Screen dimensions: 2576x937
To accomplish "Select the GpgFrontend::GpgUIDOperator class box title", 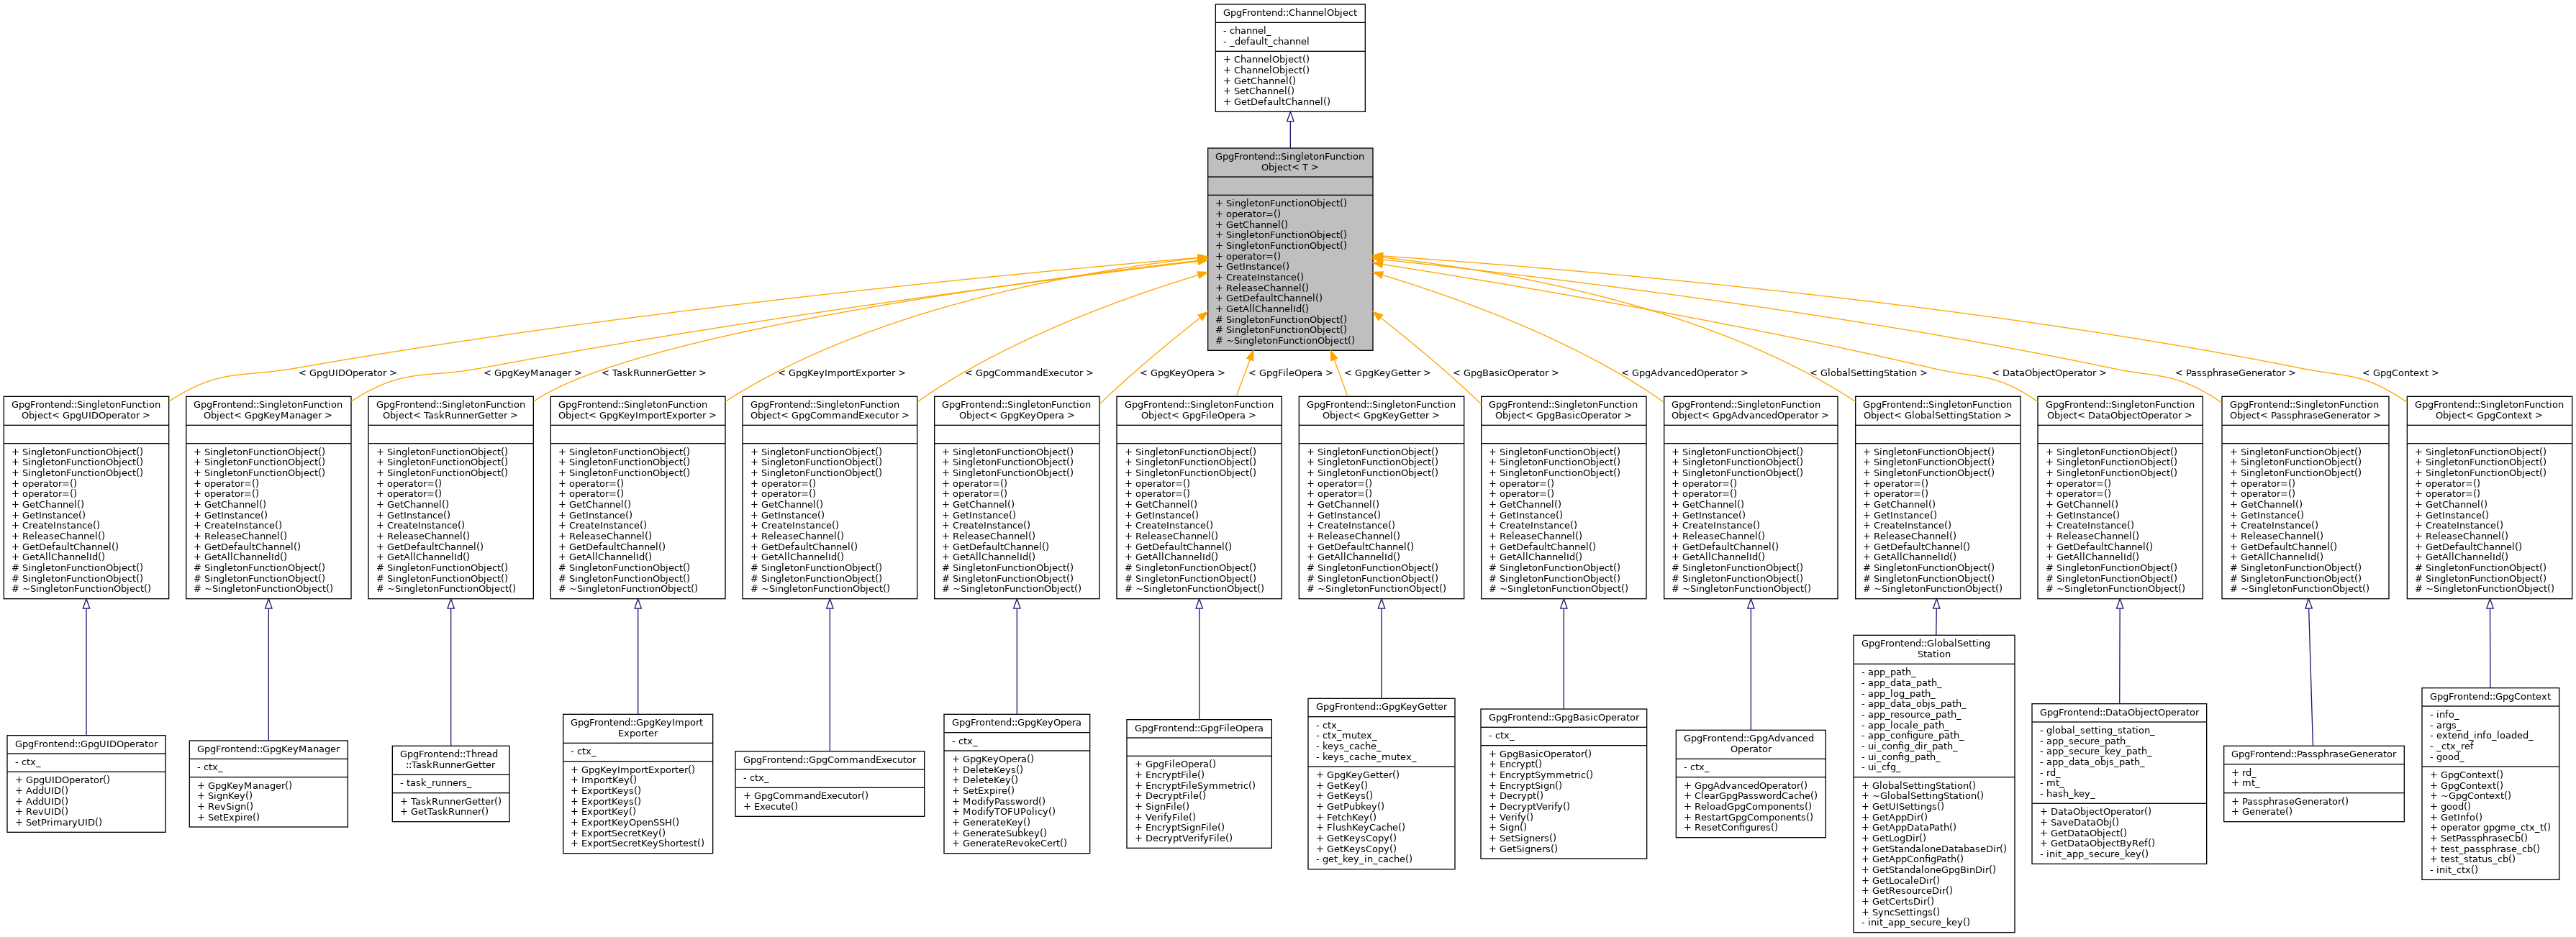I will pos(86,744).
